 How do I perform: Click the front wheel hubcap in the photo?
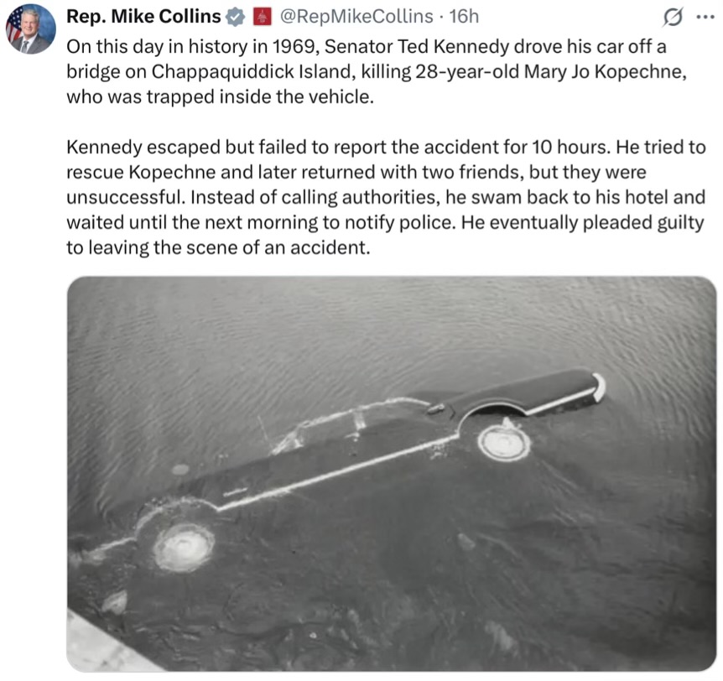point(184,548)
